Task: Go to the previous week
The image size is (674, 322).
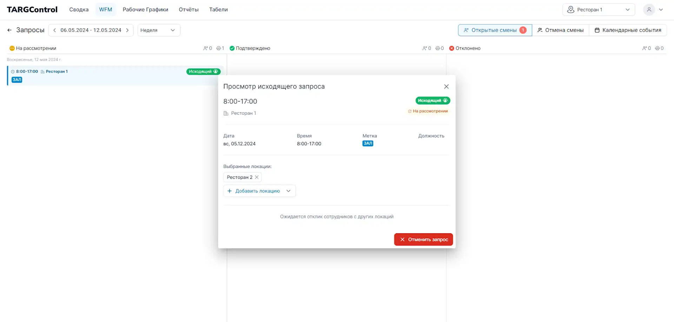Action: pyautogui.click(x=54, y=30)
